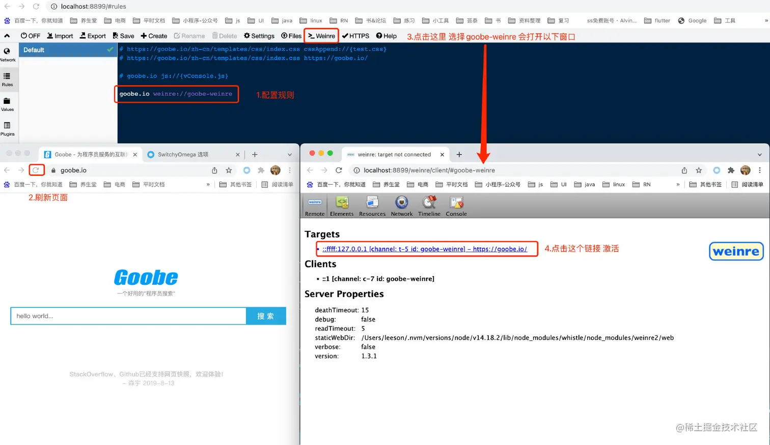Show more bookmarks in weinre window

[678, 185]
